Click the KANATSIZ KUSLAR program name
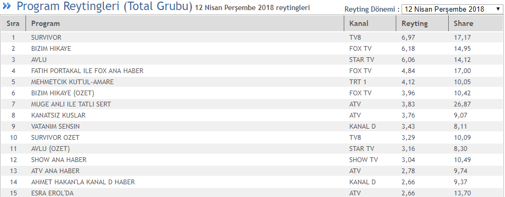 (x=58, y=115)
